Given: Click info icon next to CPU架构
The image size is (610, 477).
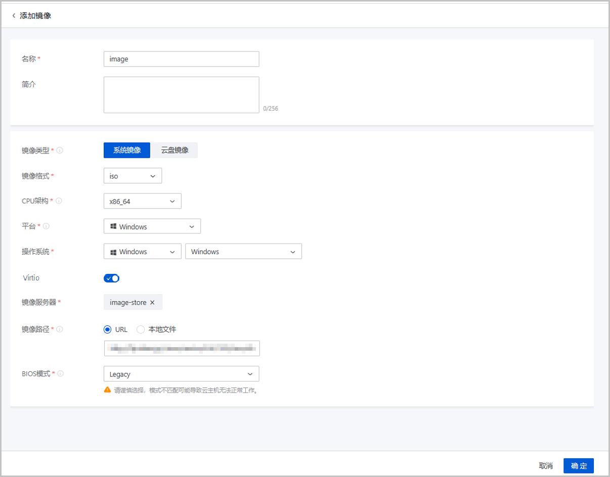Looking at the screenshot, I should point(59,201).
